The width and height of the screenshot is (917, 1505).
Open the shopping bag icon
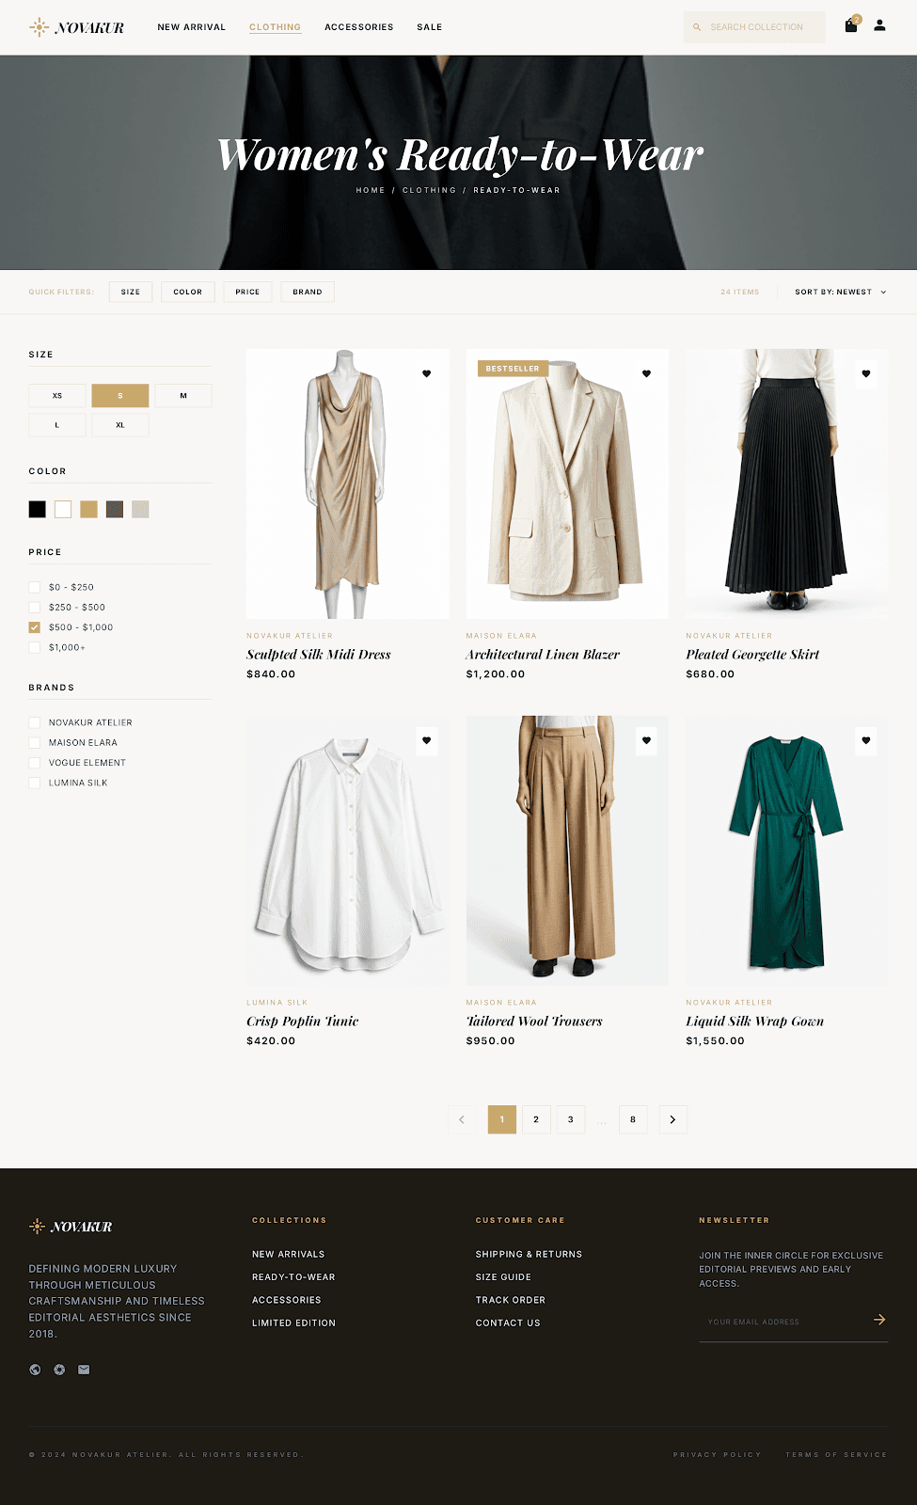click(x=851, y=26)
